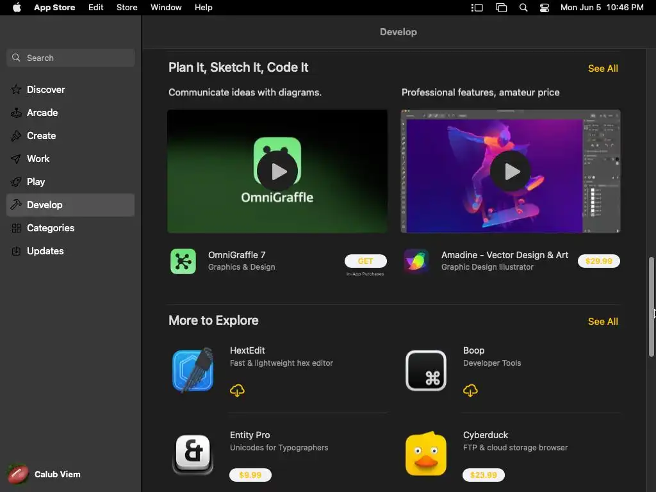This screenshot has height=492, width=656.
Task: Focus the sidebar Search field
Action: coord(70,58)
